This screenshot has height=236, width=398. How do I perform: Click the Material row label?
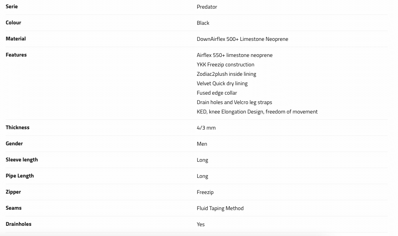16,38
